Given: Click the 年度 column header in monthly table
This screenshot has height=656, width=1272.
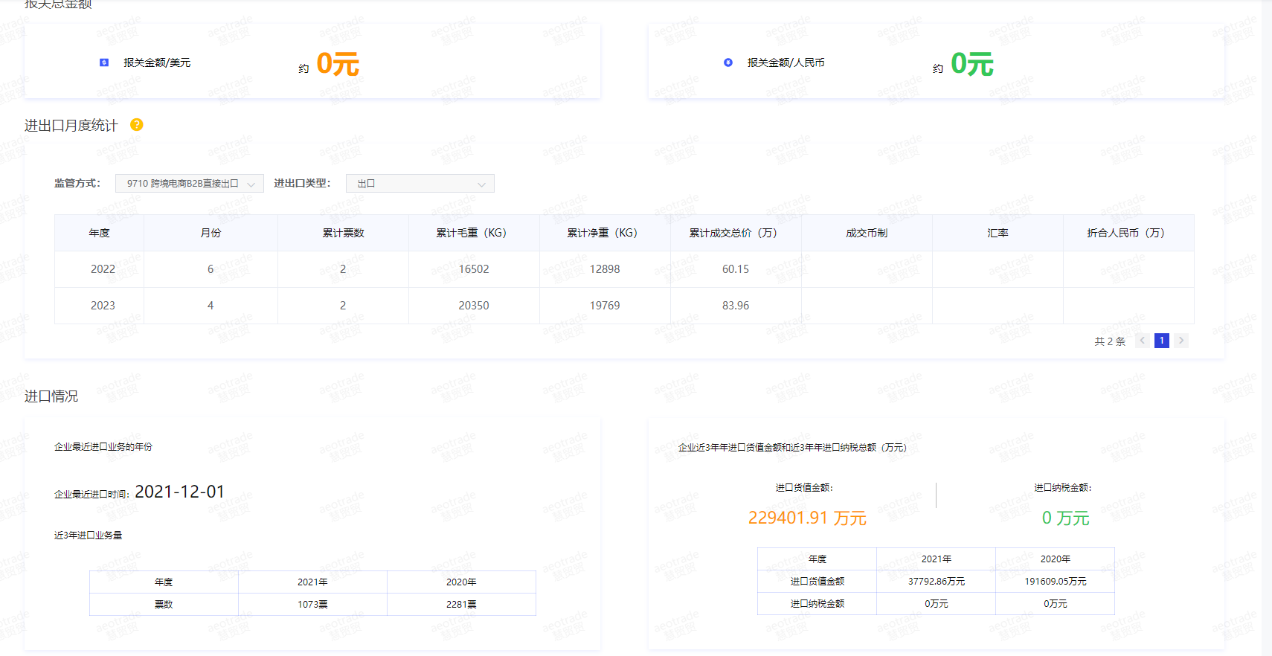Looking at the screenshot, I should click(99, 233).
